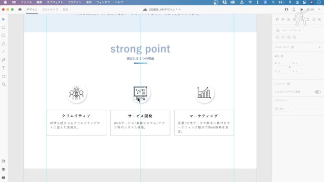Viewport: 324px width, 182px height.
Task: Click the Subtract boolean operation icon
Action: click(x=283, y=37)
